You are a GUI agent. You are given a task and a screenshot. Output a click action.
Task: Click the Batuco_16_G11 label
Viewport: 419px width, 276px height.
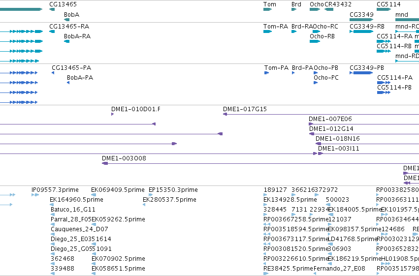pos(73,210)
